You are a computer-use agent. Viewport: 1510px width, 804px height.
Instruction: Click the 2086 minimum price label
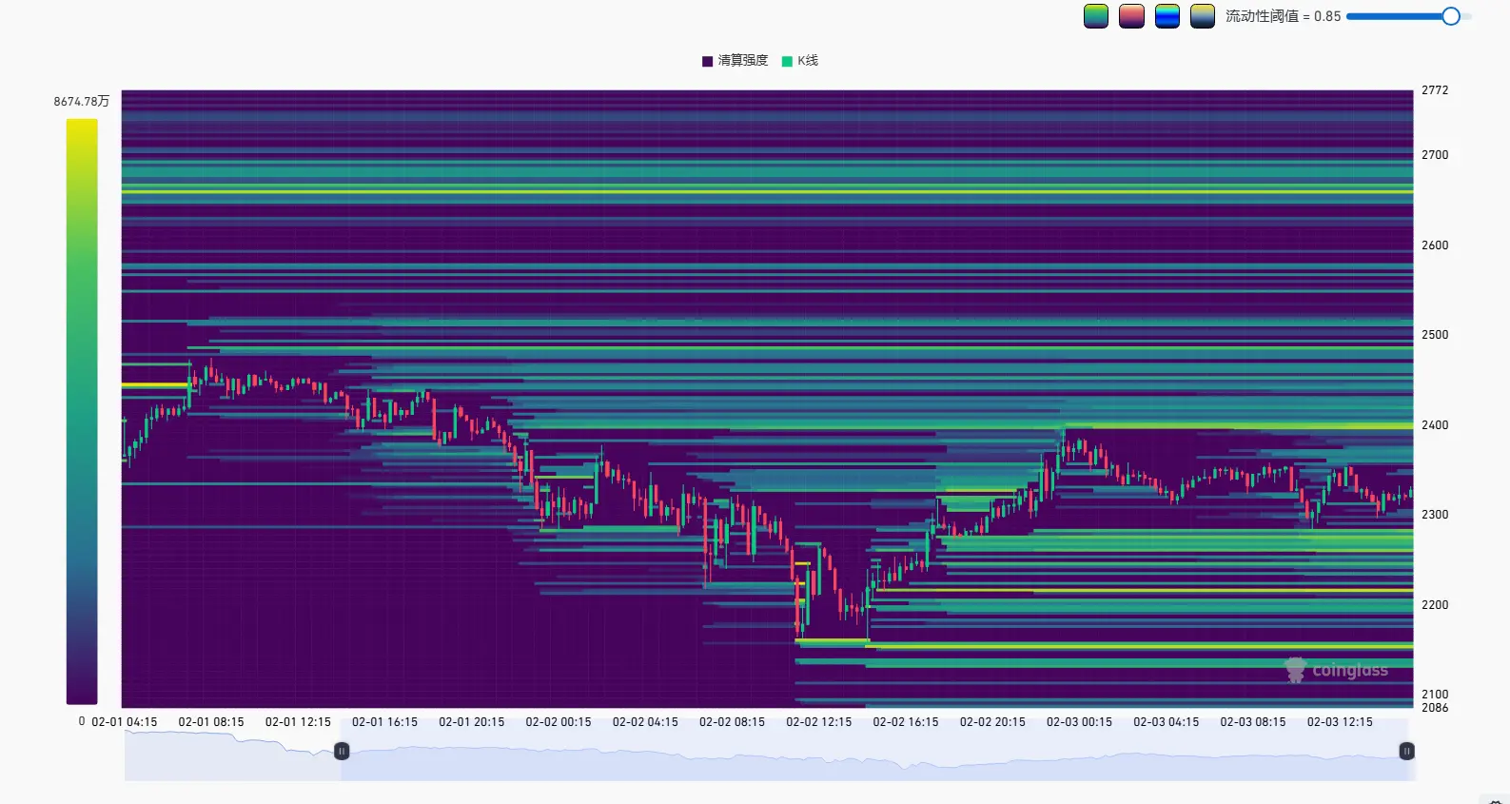pos(1435,708)
